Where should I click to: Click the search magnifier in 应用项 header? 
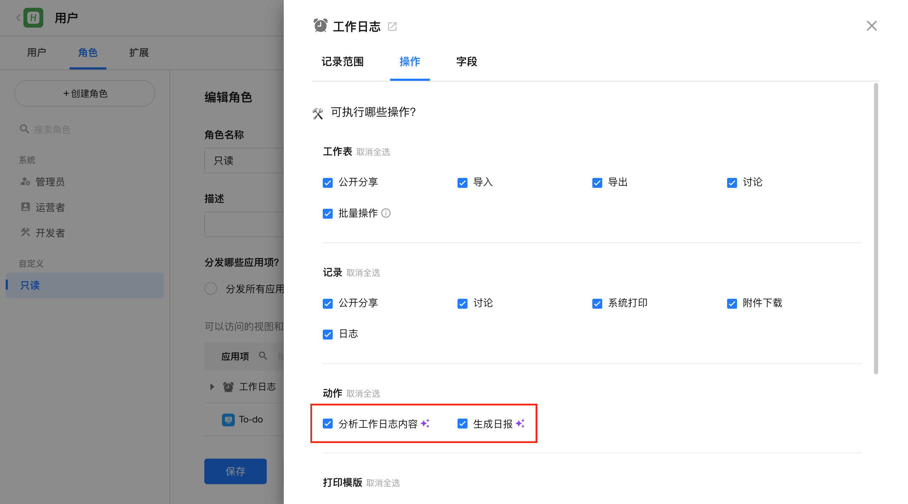[263, 355]
